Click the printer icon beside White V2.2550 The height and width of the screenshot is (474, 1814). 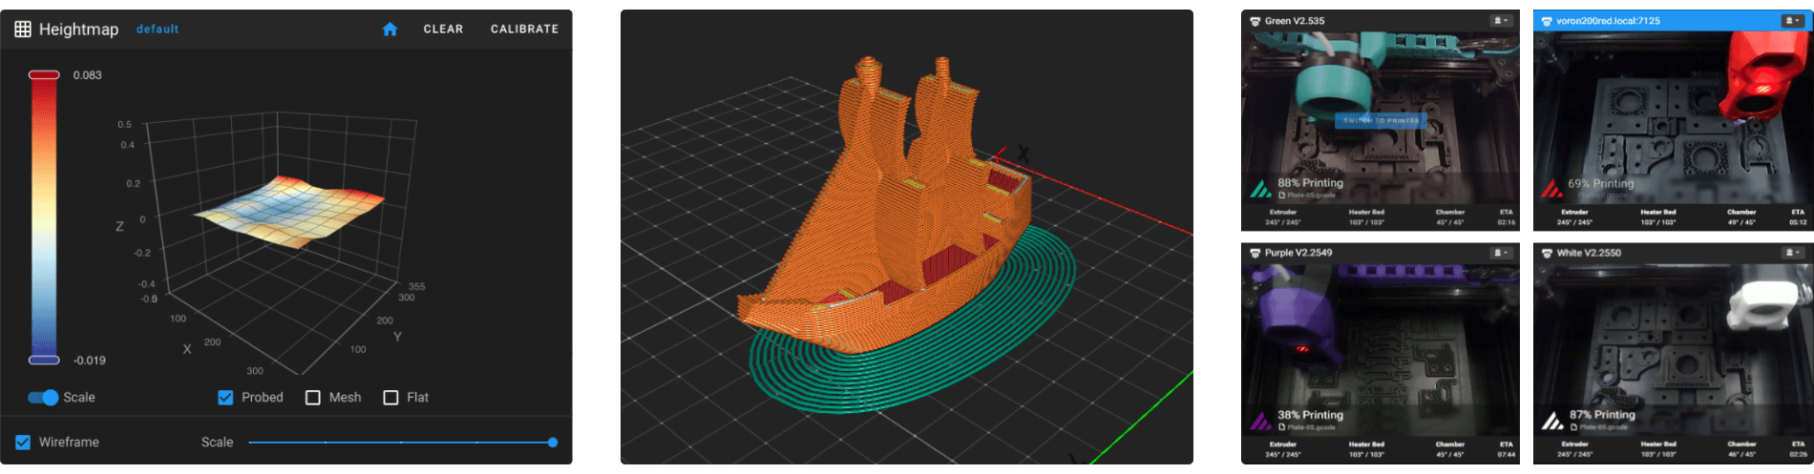coord(1546,253)
